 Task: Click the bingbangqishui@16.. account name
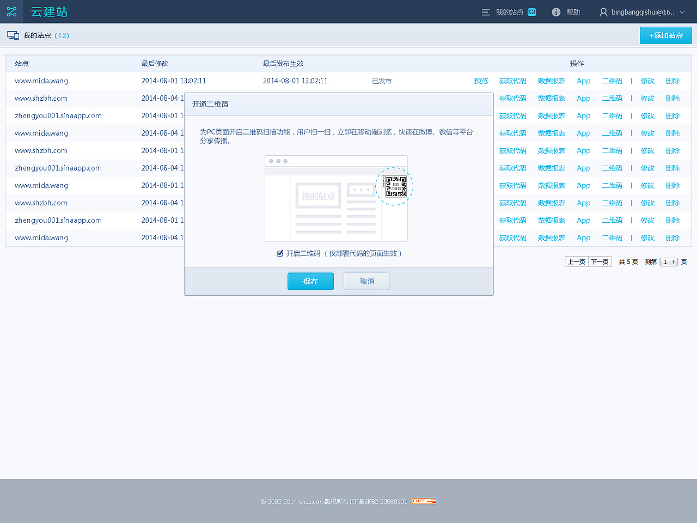(643, 12)
